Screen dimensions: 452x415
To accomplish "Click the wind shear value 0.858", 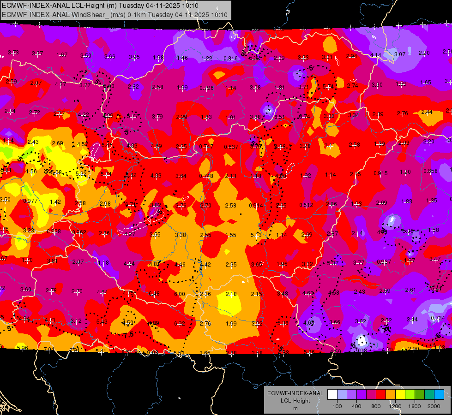I will 430,171.
